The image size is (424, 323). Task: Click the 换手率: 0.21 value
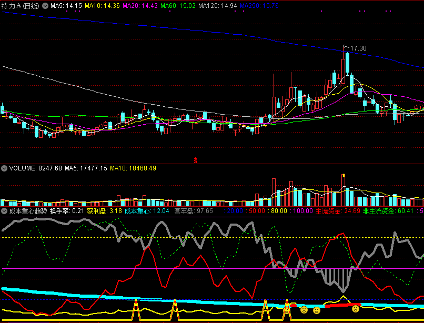coord(67,211)
